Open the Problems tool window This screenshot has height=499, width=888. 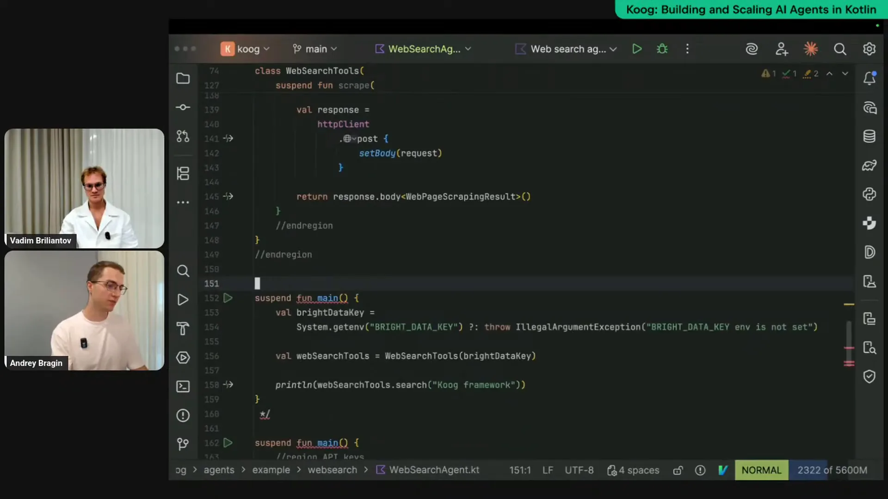[x=183, y=415]
